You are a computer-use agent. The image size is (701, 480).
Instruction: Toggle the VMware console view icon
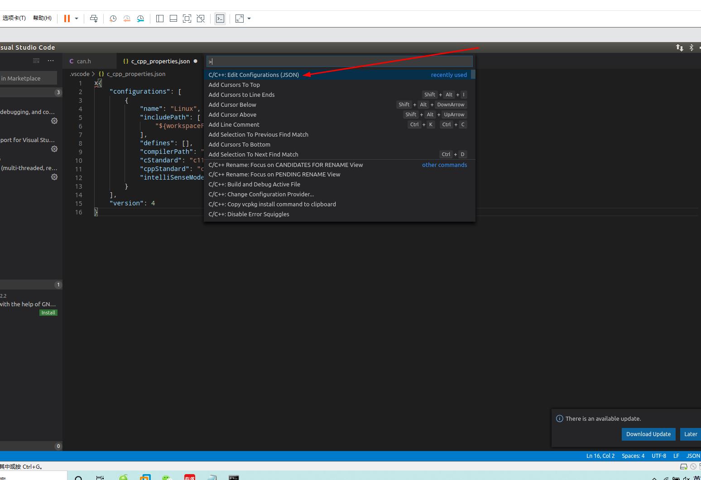click(220, 19)
